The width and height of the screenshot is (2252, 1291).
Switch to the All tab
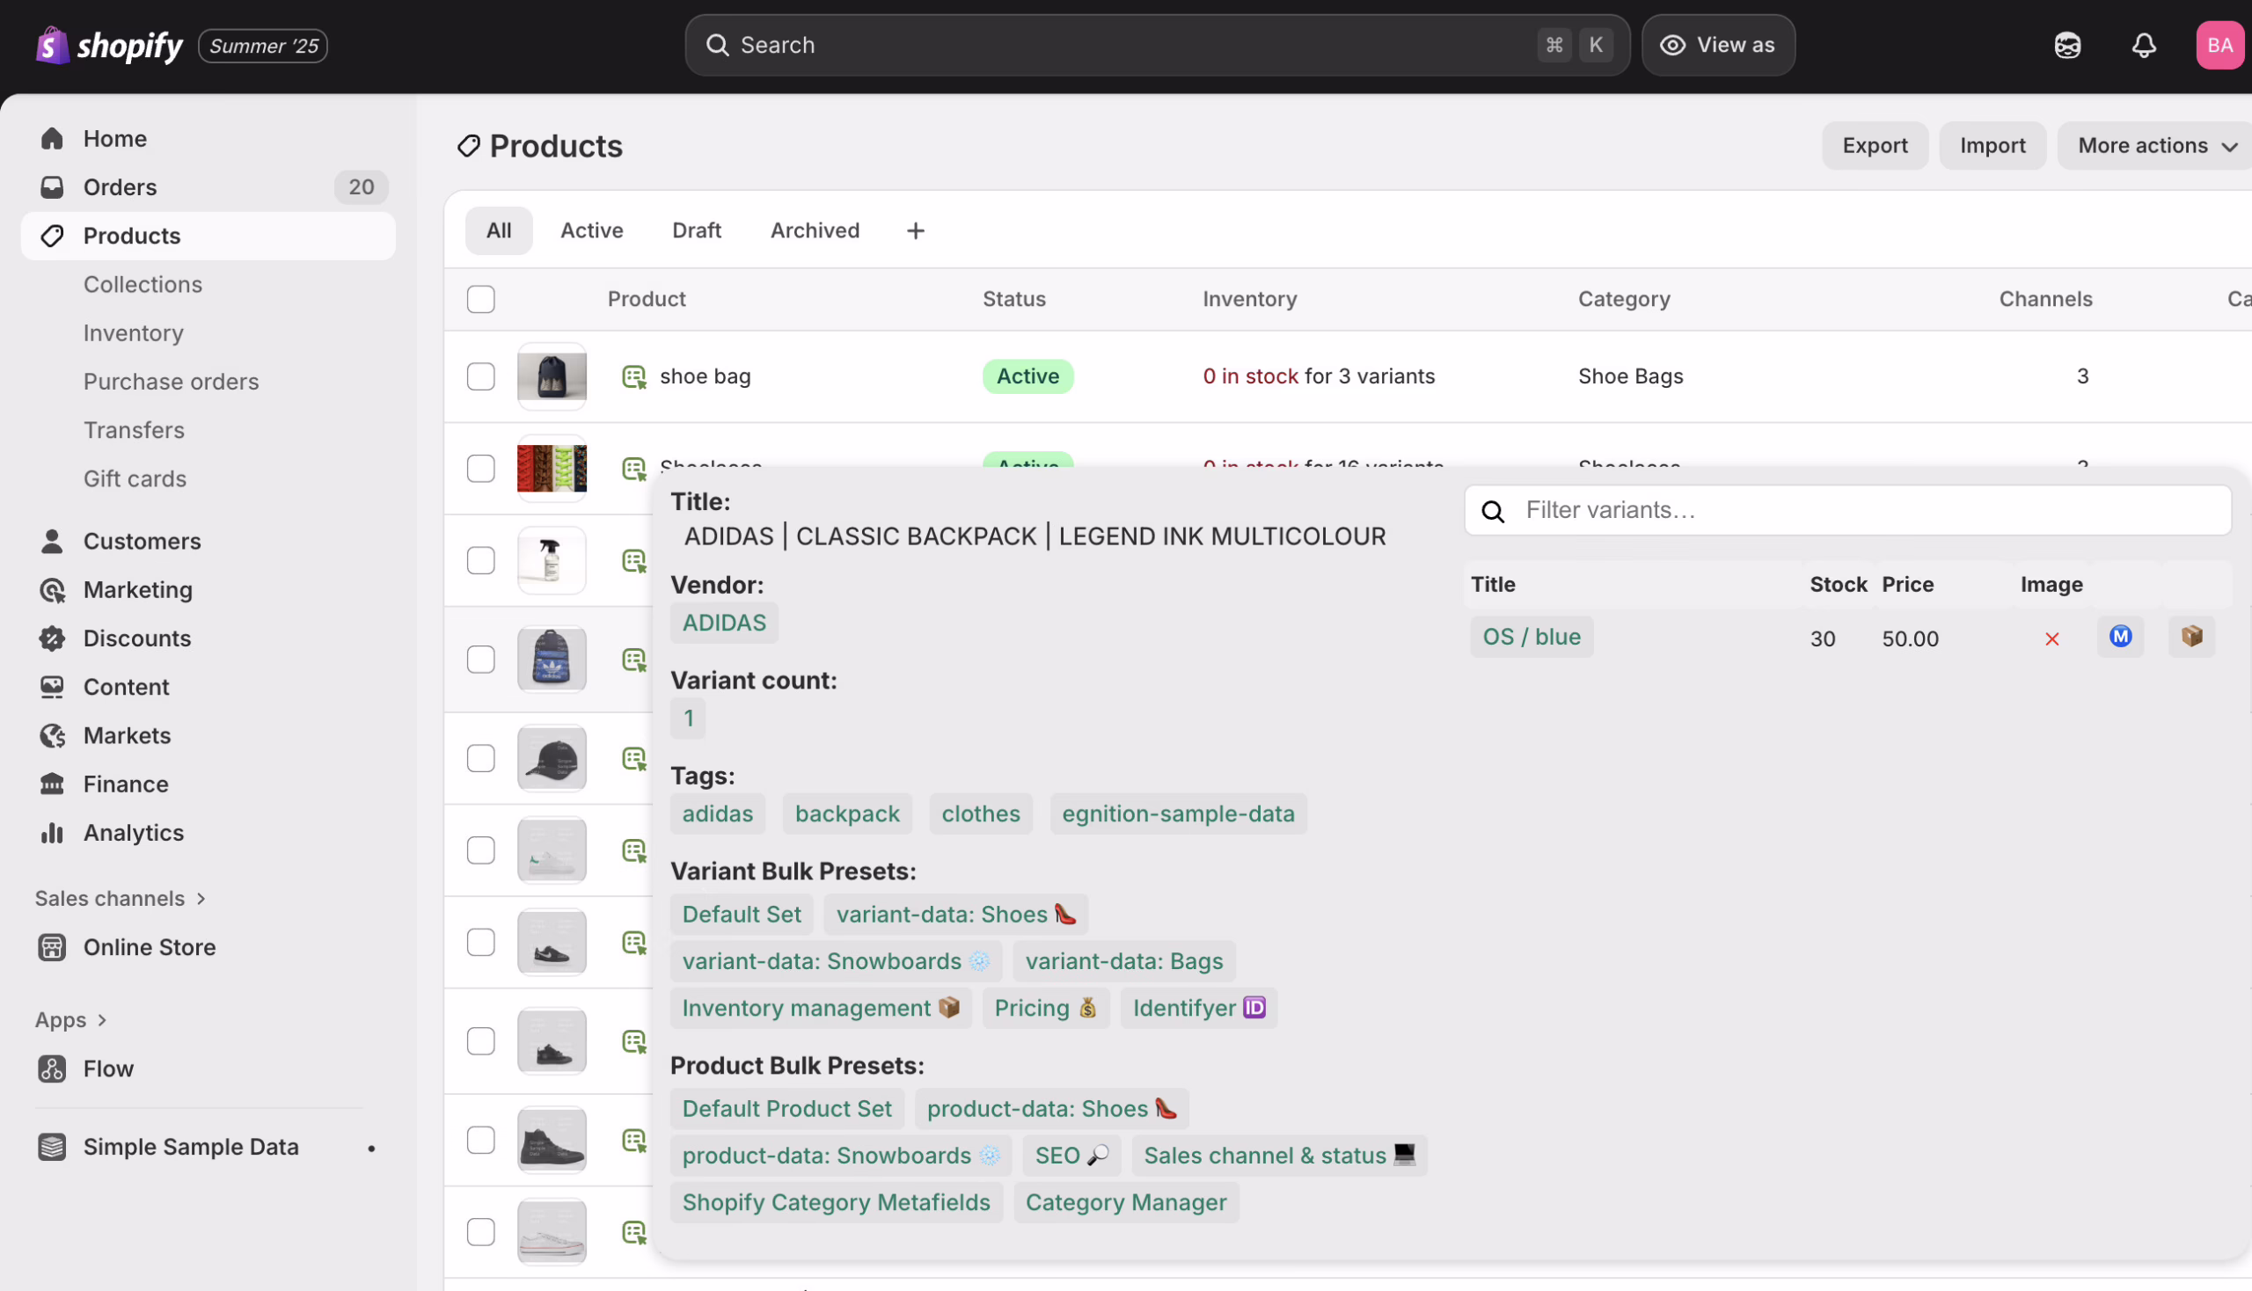[x=499, y=230]
